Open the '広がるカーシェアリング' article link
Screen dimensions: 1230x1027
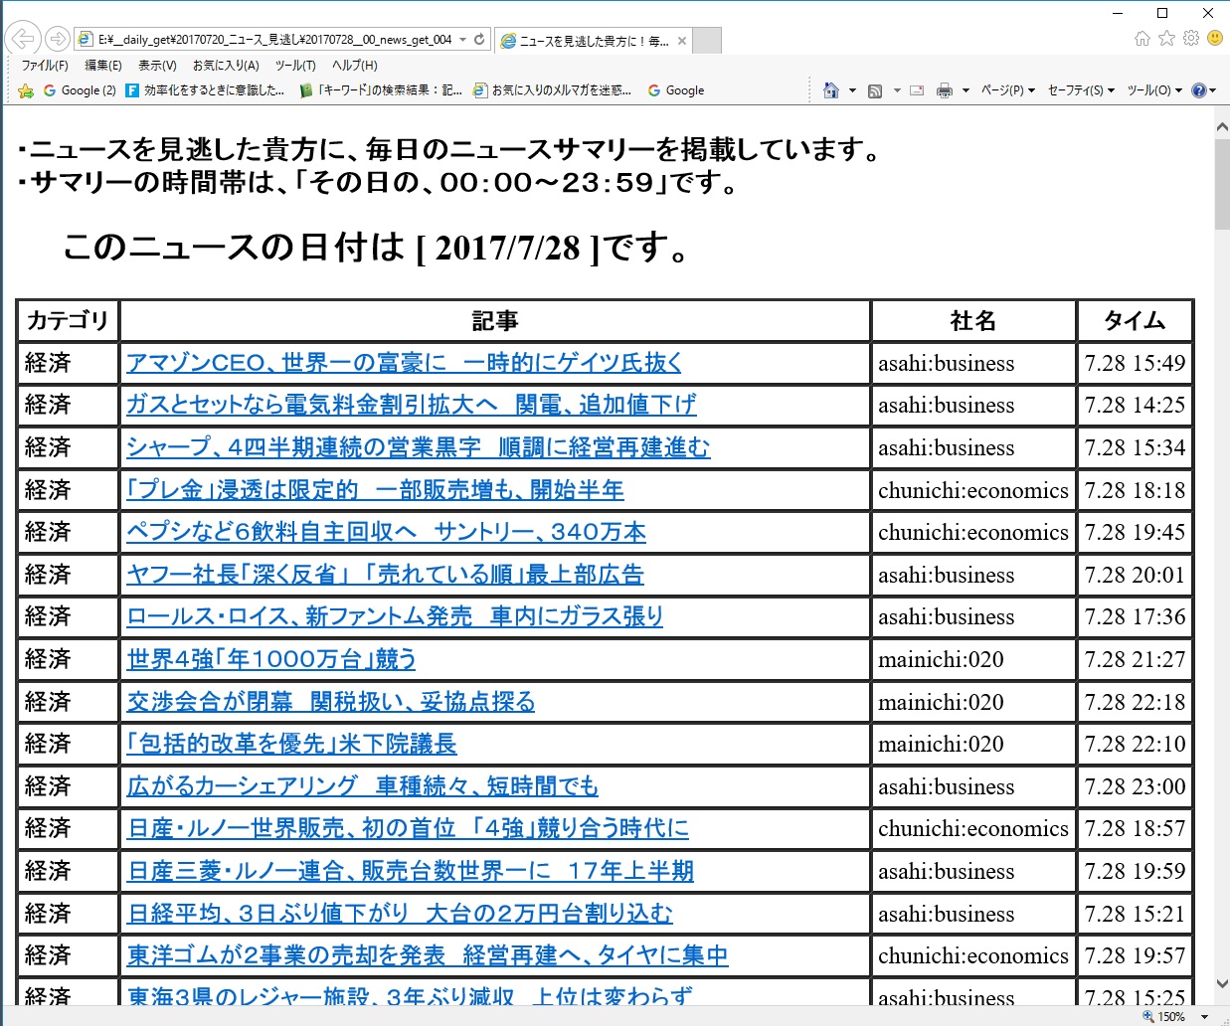click(x=363, y=786)
